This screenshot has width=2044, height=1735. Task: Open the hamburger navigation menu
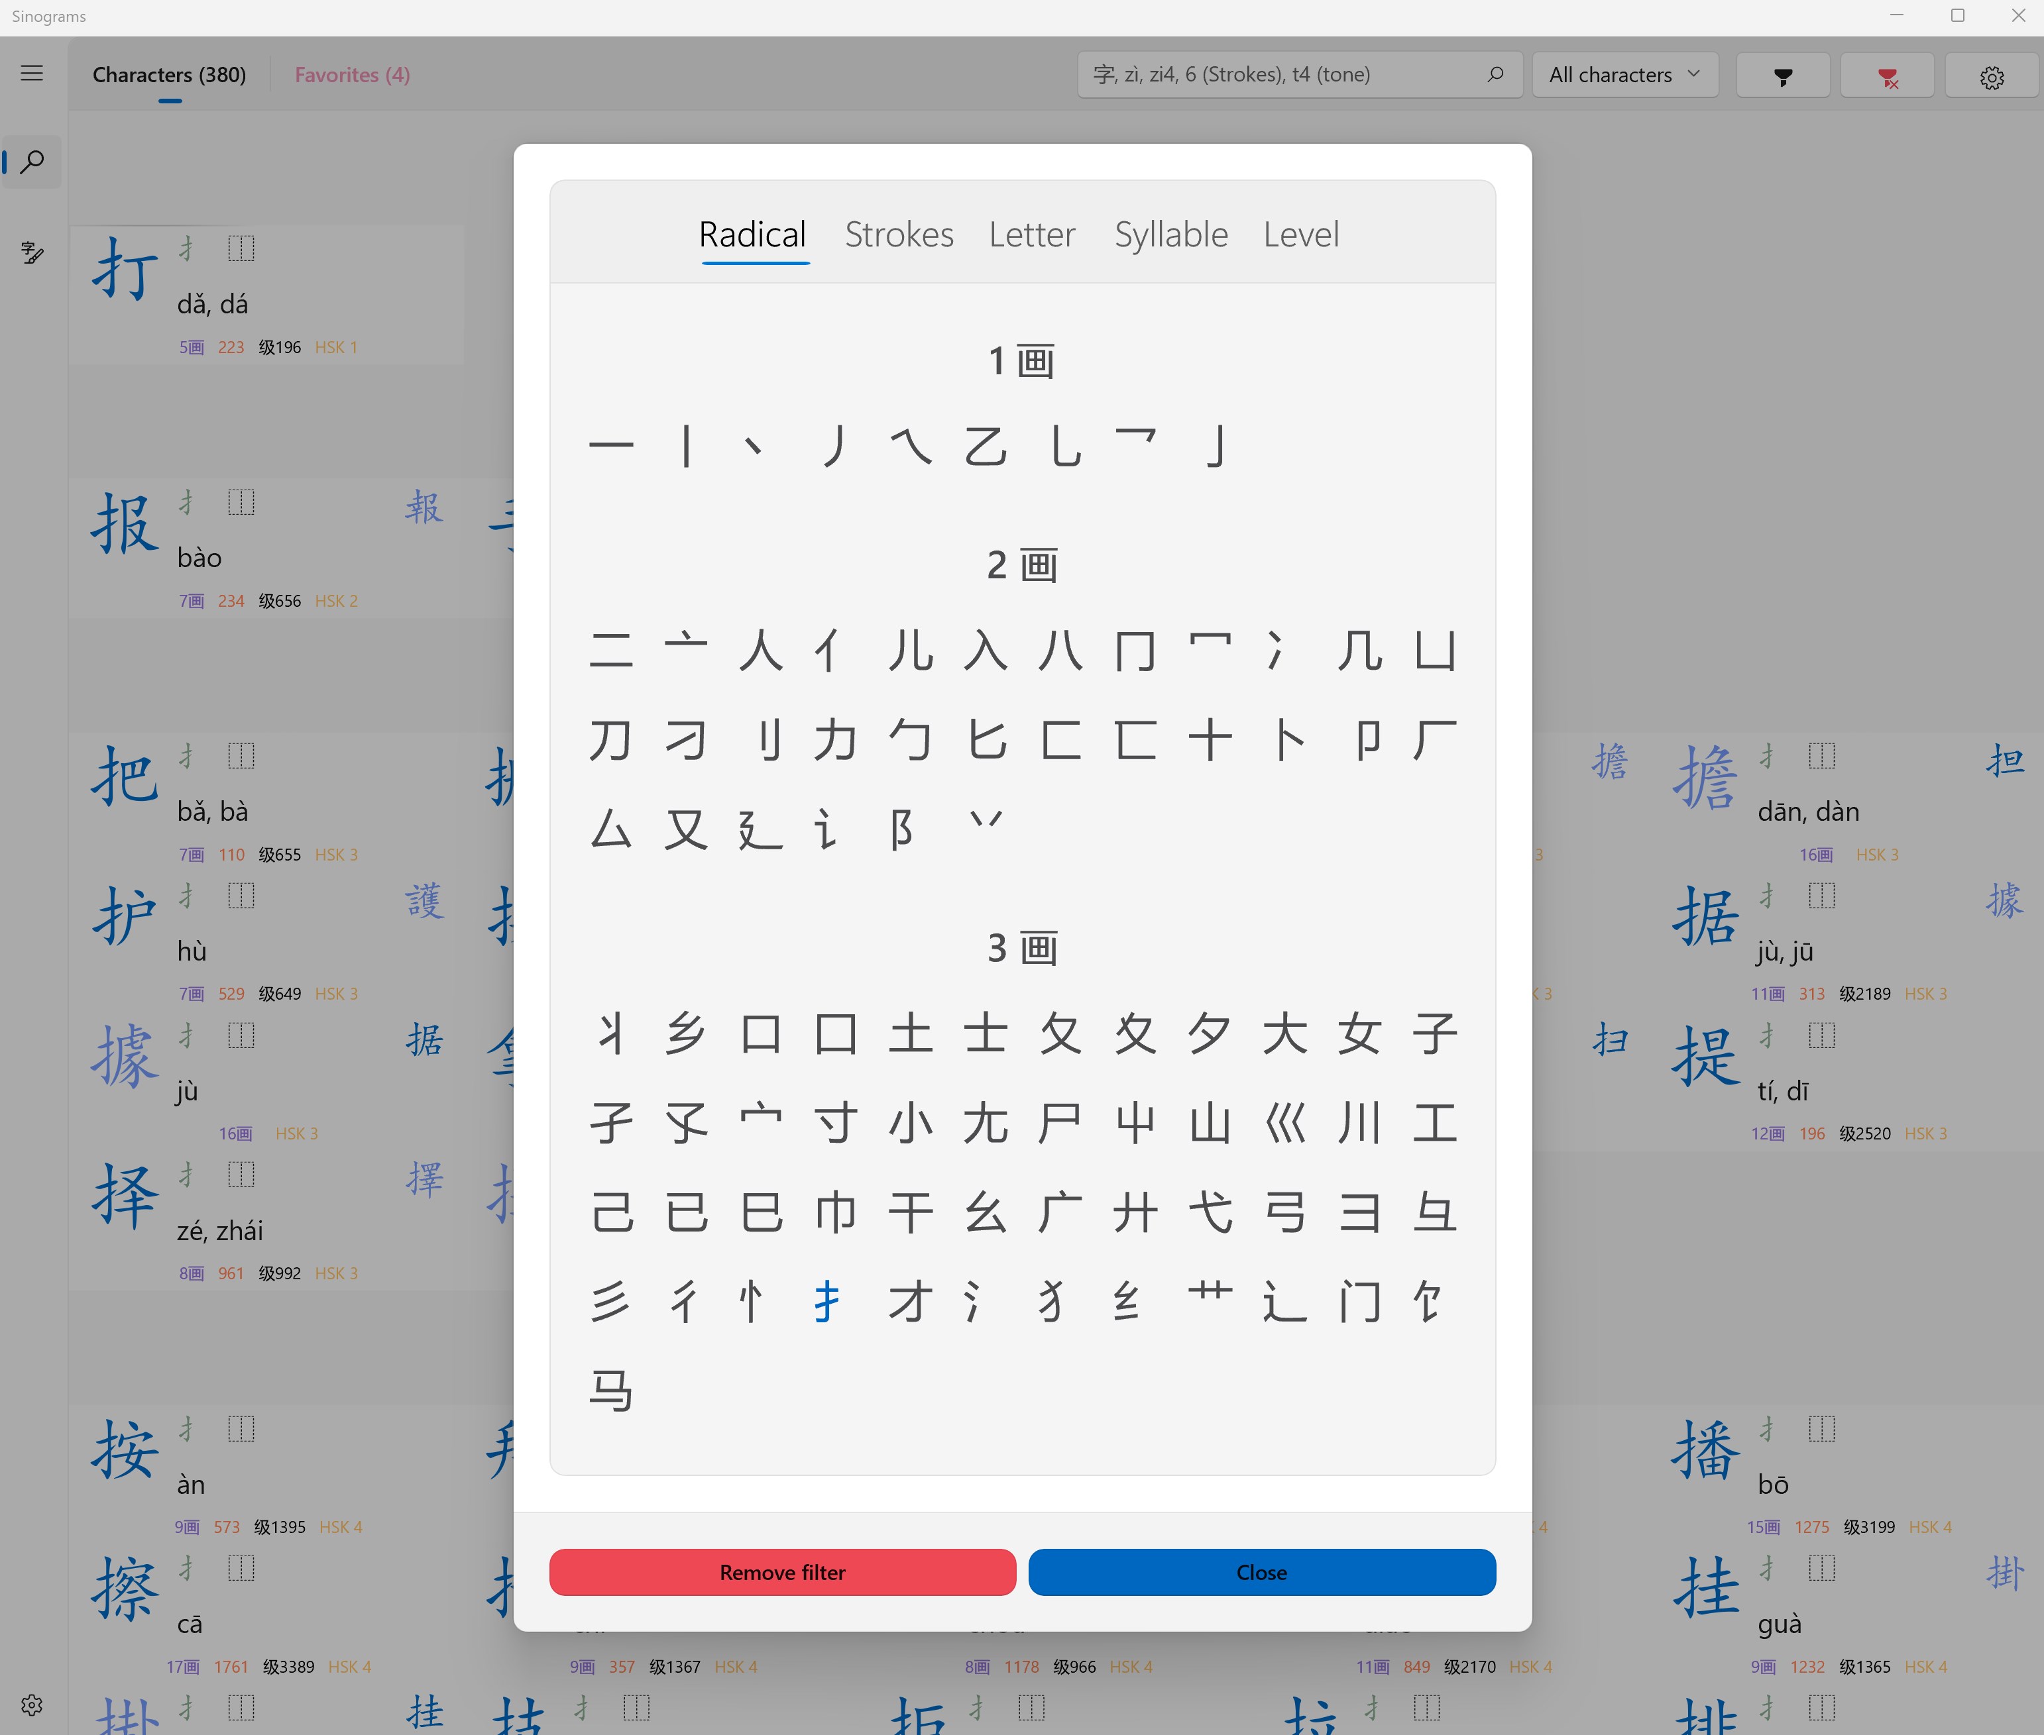click(x=32, y=74)
